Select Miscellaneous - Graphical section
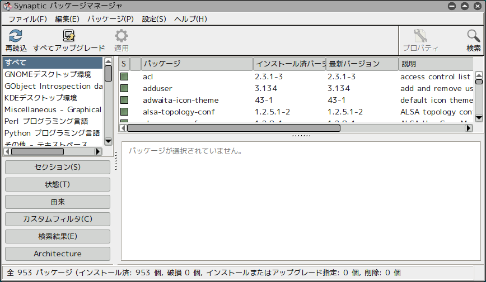 [x=53, y=109]
